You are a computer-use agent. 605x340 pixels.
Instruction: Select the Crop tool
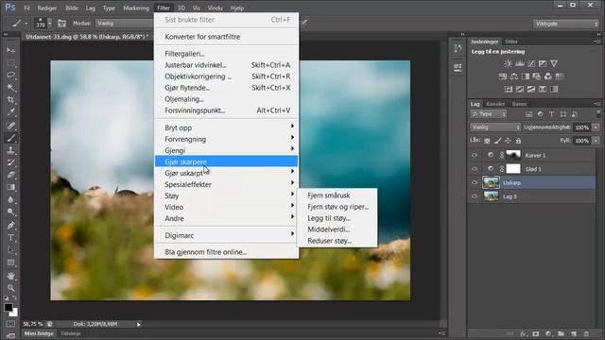(x=10, y=100)
